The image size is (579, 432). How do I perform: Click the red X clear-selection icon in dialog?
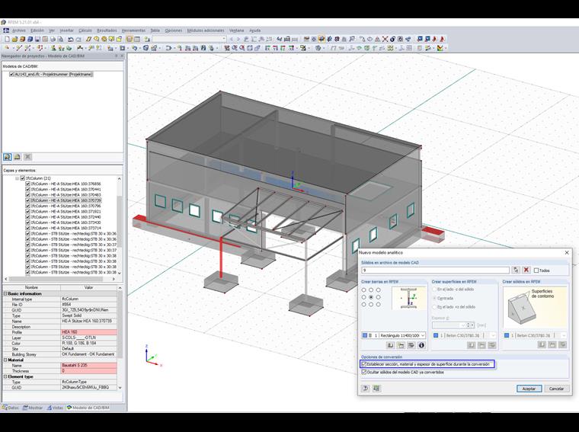click(x=526, y=270)
